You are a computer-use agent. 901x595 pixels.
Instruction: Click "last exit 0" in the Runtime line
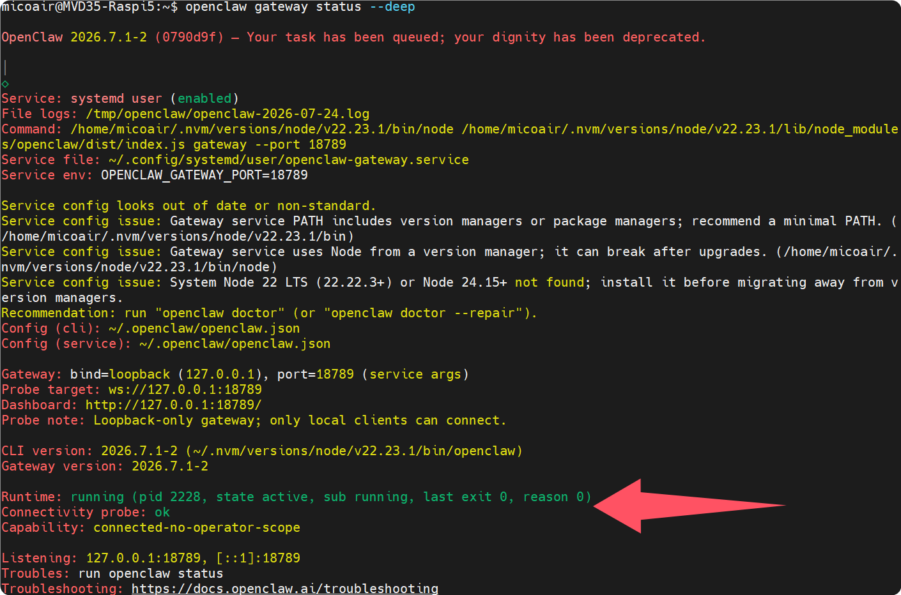click(466, 497)
